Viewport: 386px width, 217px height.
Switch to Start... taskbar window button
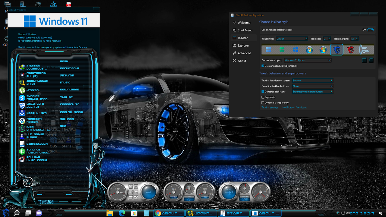point(234,213)
